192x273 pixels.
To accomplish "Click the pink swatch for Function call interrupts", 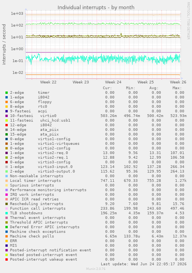I will coord(7,209).
